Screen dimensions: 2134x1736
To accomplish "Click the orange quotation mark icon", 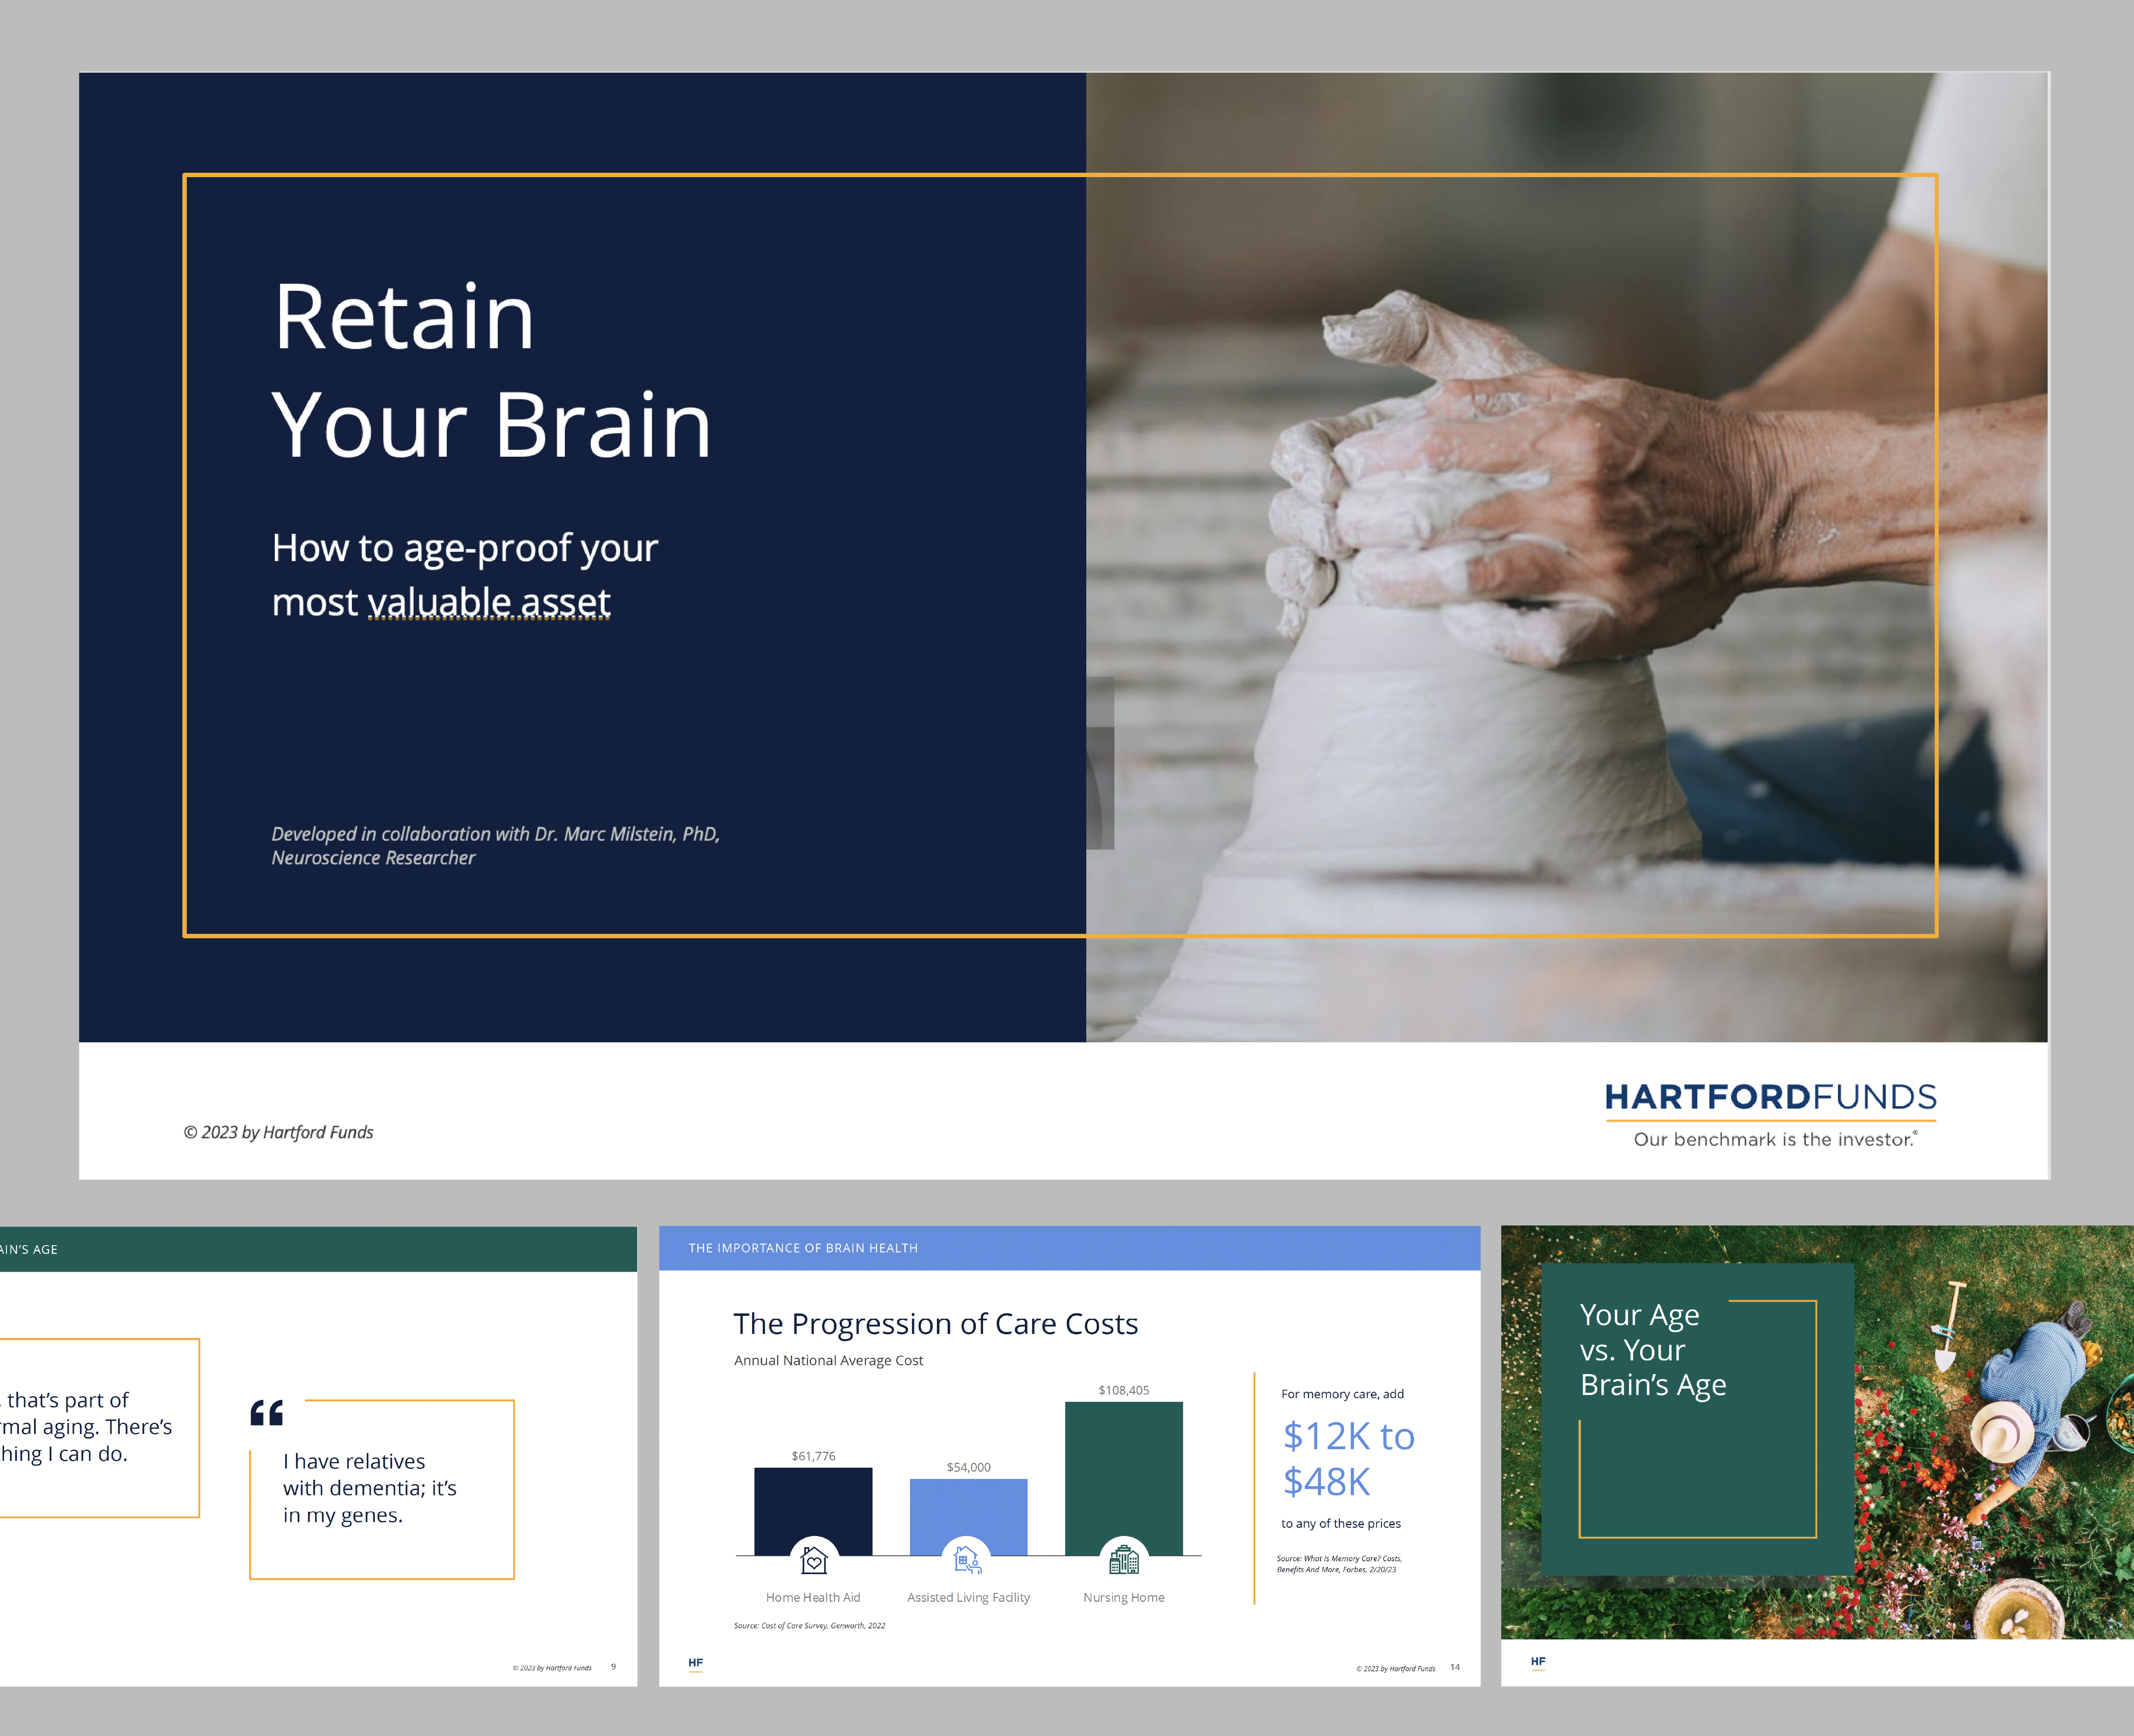I will [x=267, y=1412].
